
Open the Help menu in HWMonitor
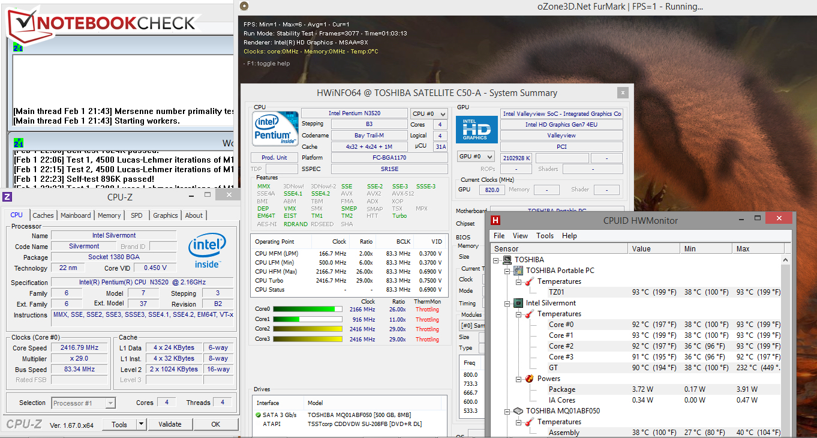point(569,236)
